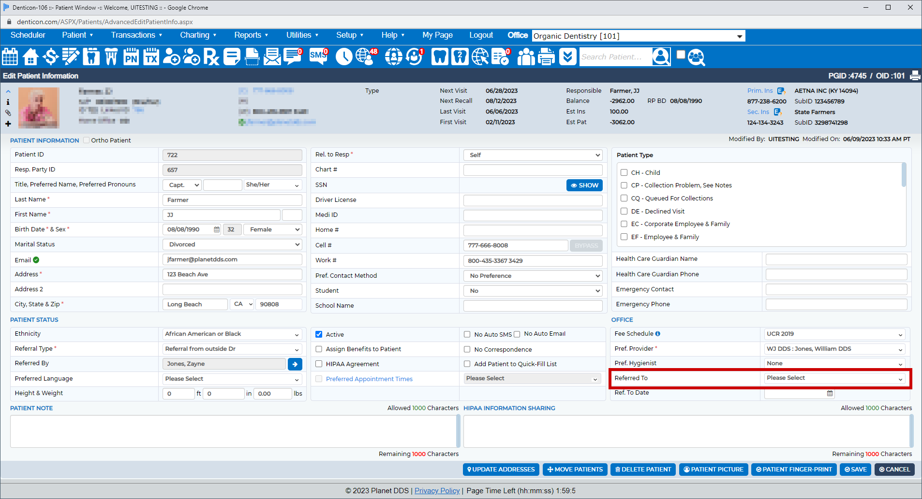The width and height of the screenshot is (922, 499).
Task: Click the perio tooth toolbar icon
Action: [111, 57]
